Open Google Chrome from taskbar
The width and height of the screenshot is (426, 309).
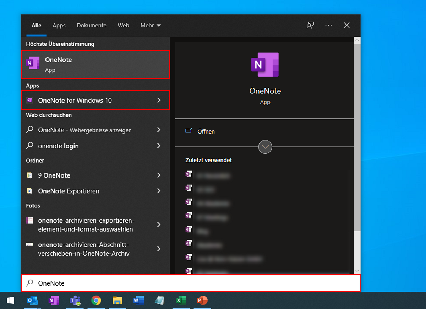click(96, 300)
